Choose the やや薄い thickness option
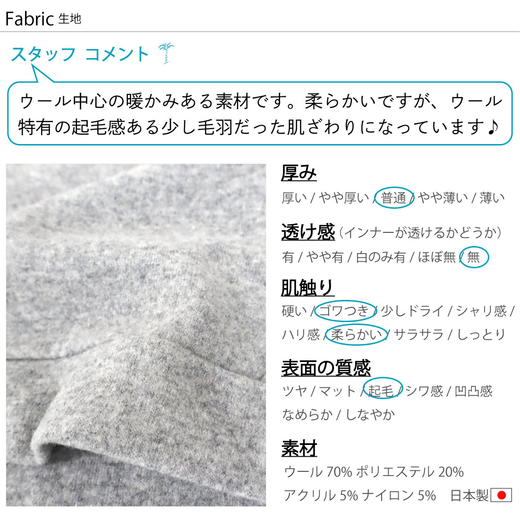This screenshot has width=520, height=520. coord(443,197)
